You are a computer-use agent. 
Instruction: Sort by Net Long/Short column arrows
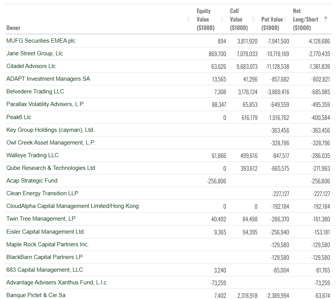pos(326,19)
